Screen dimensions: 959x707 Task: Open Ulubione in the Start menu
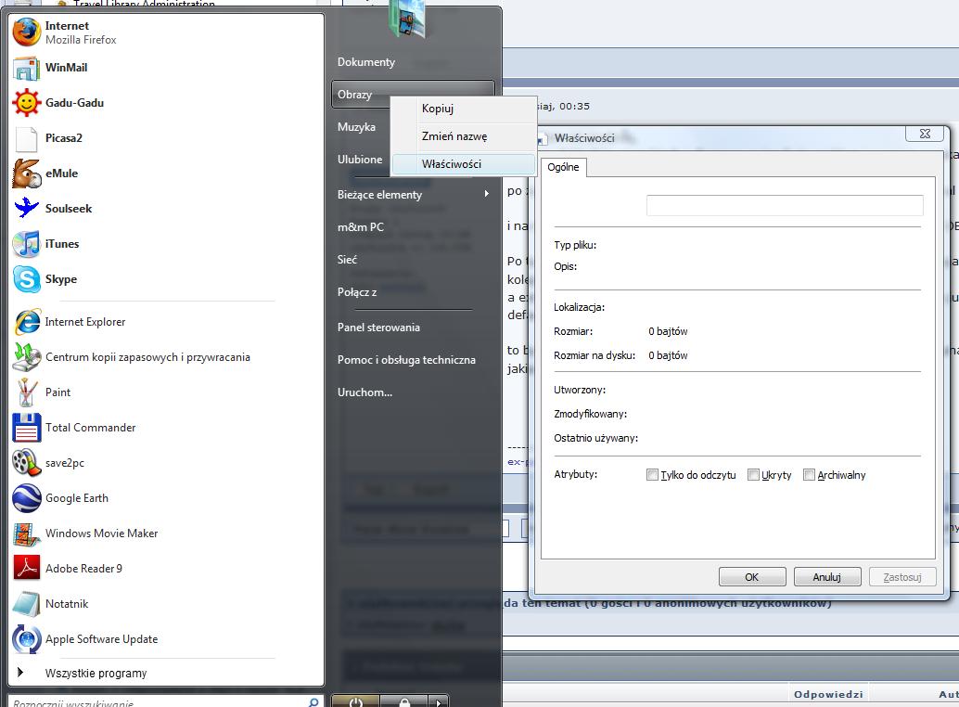[360, 160]
